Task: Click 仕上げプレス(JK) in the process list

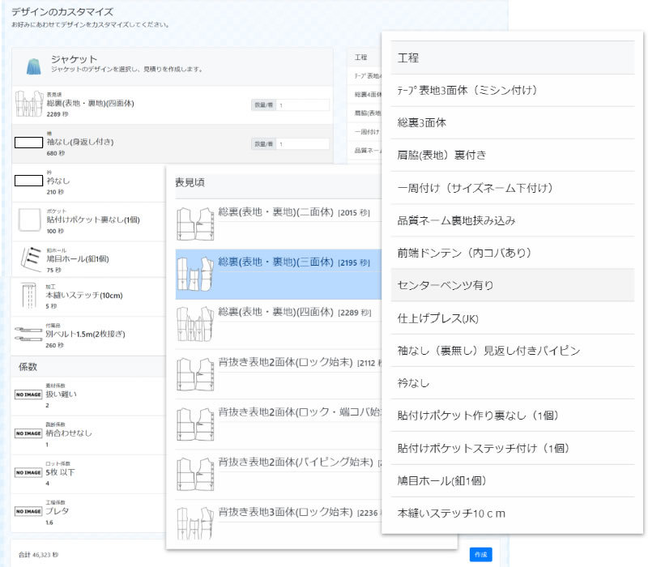Action: click(438, 318)
